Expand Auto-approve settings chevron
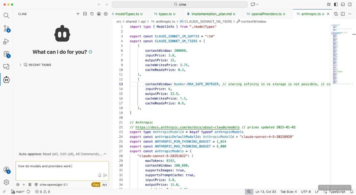This screenshot has height=195, width=356. 105,154
